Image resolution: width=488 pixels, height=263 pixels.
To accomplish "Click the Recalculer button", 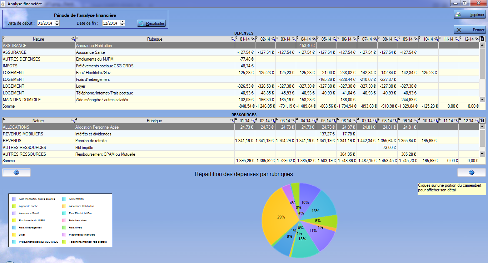I will click(151, 24).
